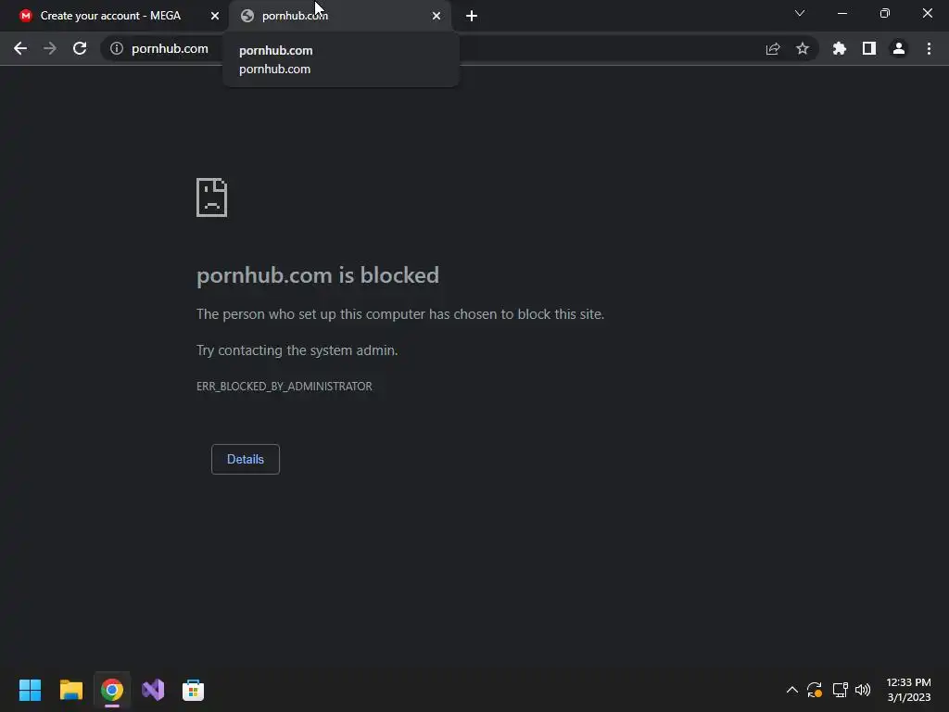This screenshot has width=949, height=712.
Task: Show hidden system tray icons
Action: (791, 690)
